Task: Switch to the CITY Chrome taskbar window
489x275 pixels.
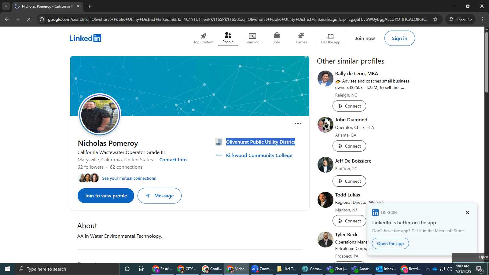Action: [187, 269]
